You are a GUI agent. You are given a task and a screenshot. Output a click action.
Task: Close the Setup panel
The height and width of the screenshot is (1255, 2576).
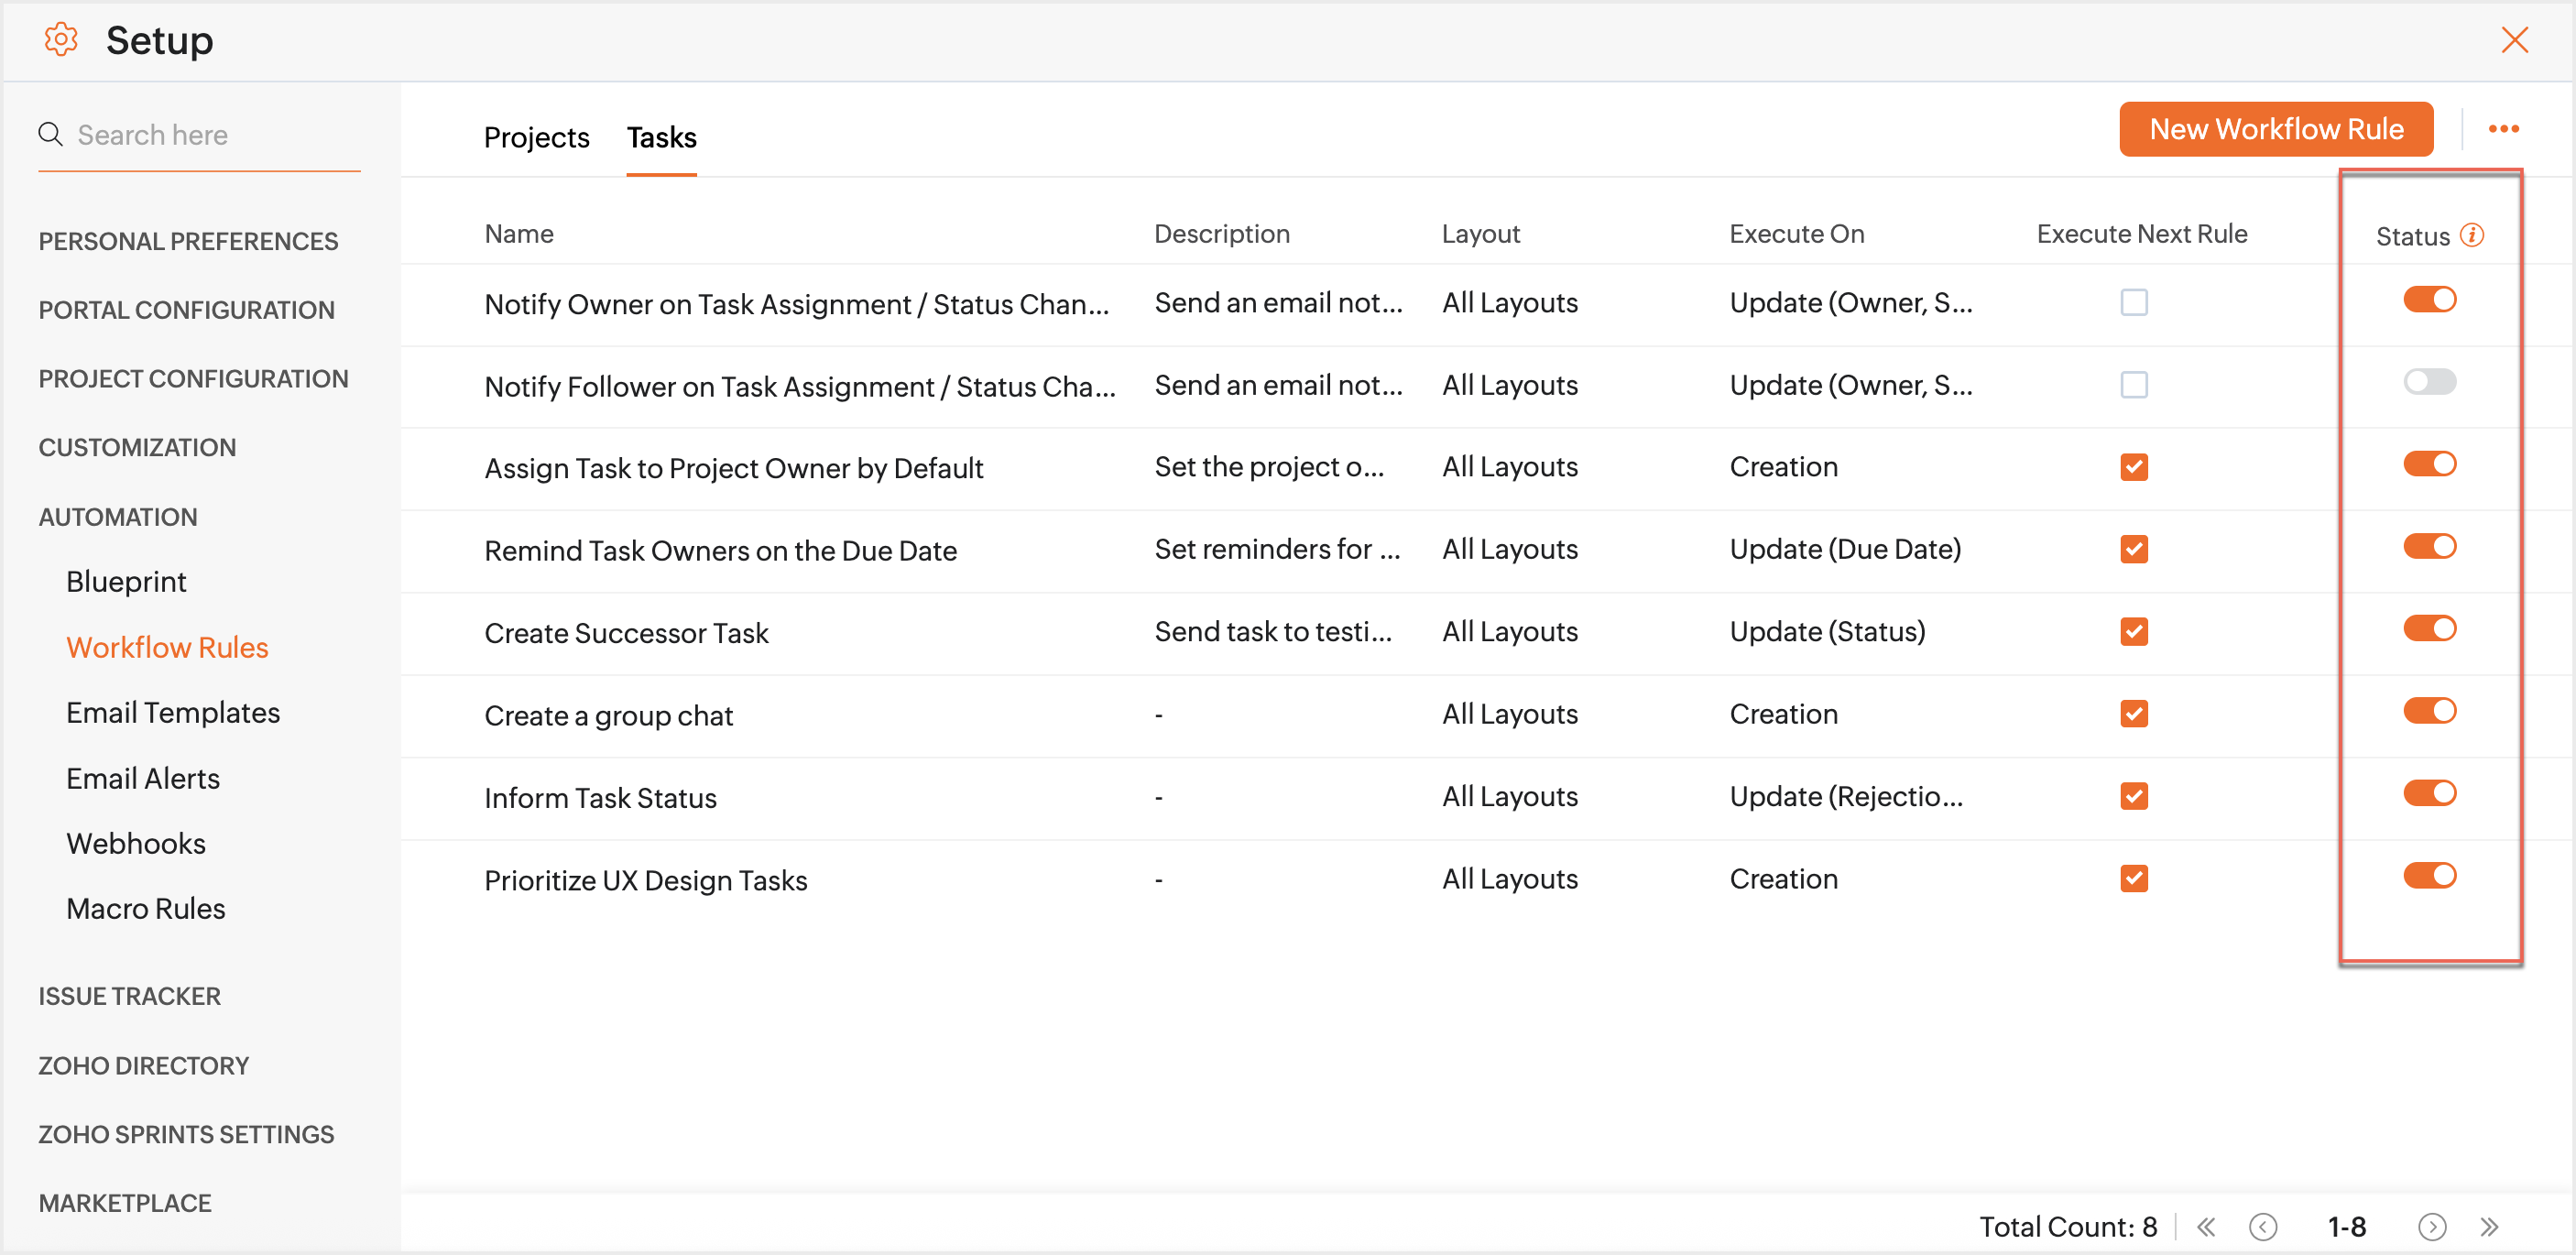pyautogui.click(x=2514, y=40)
